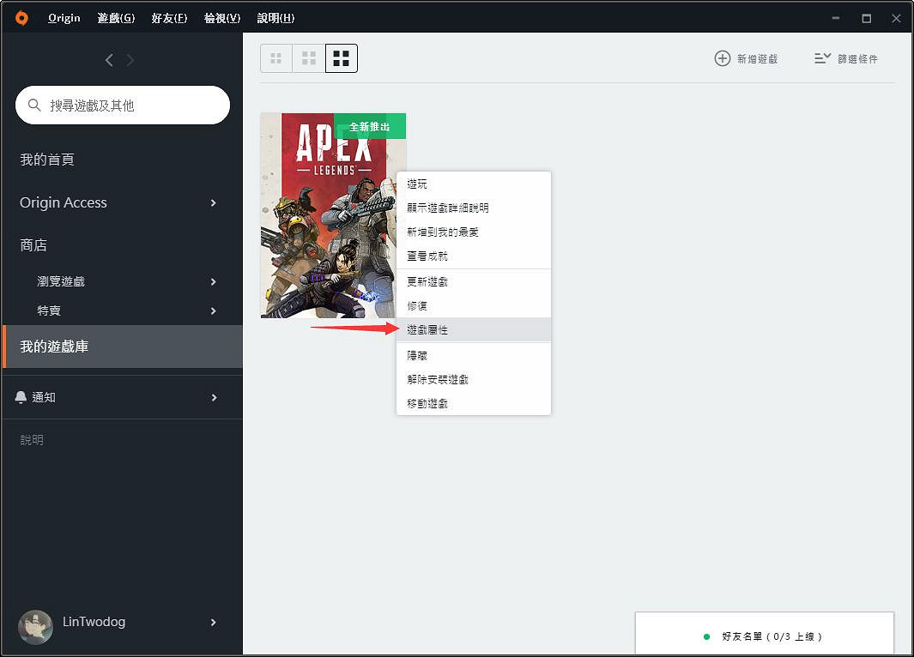914x657 pixels.
Task: Click the Origin logo icon
Action: pos(21,17)
